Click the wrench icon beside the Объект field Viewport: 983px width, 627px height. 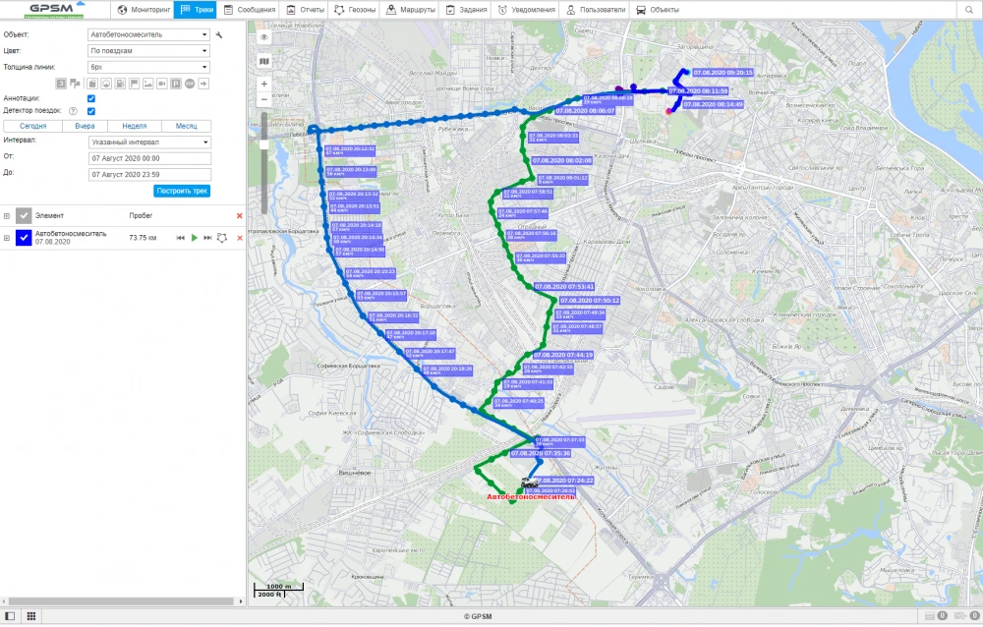219,34
